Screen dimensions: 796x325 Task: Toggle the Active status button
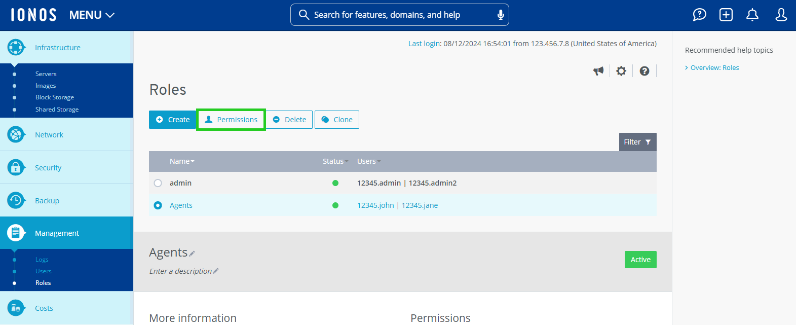click(640, 260)
